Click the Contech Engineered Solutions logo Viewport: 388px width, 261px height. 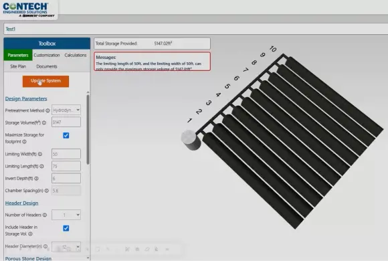(x=29, y=9)
